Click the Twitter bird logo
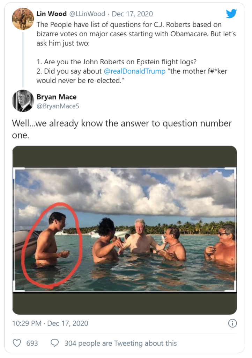 (x=231, y=14)
